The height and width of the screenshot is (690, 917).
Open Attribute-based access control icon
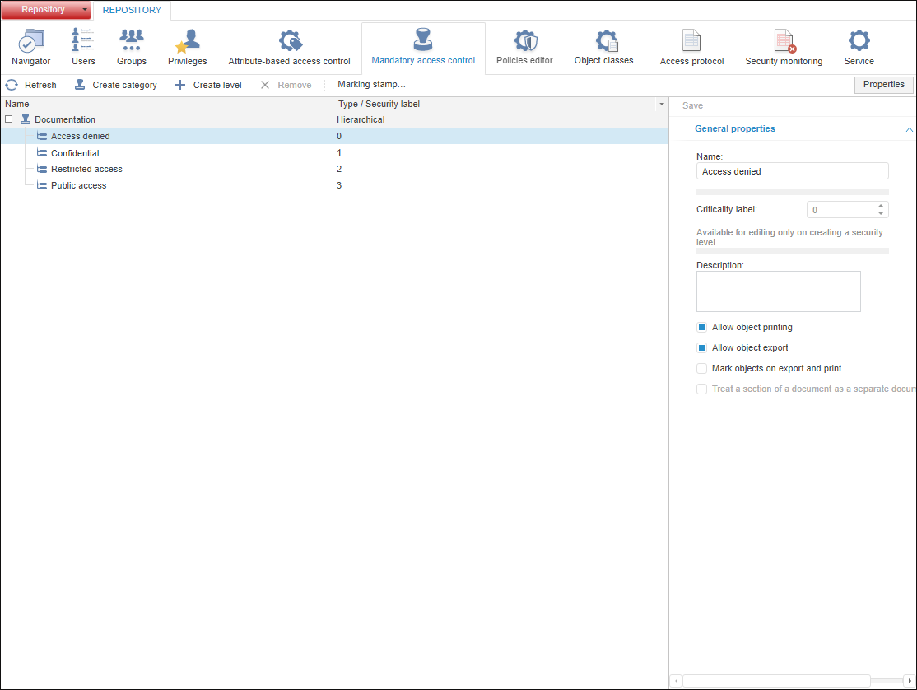(289, 42)
